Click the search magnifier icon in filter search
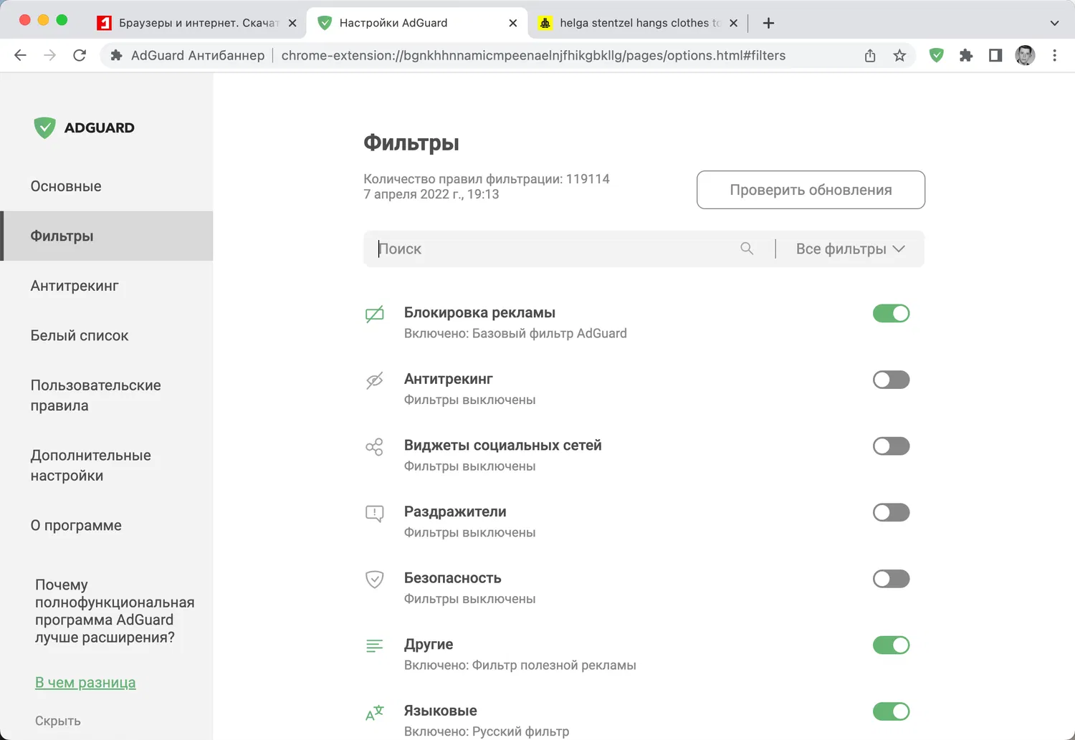1075x740 pixels. click(x=747, y=249)
